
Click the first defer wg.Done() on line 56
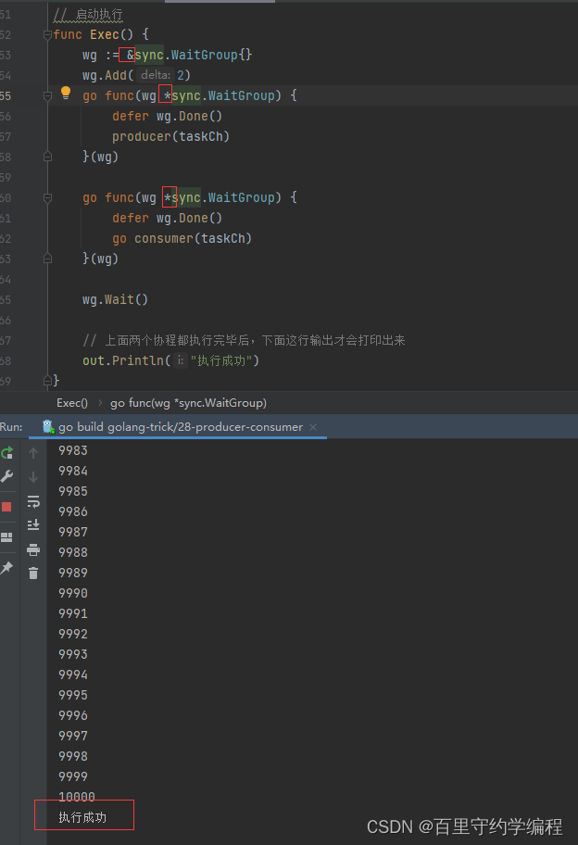click(x=167, y=116)
